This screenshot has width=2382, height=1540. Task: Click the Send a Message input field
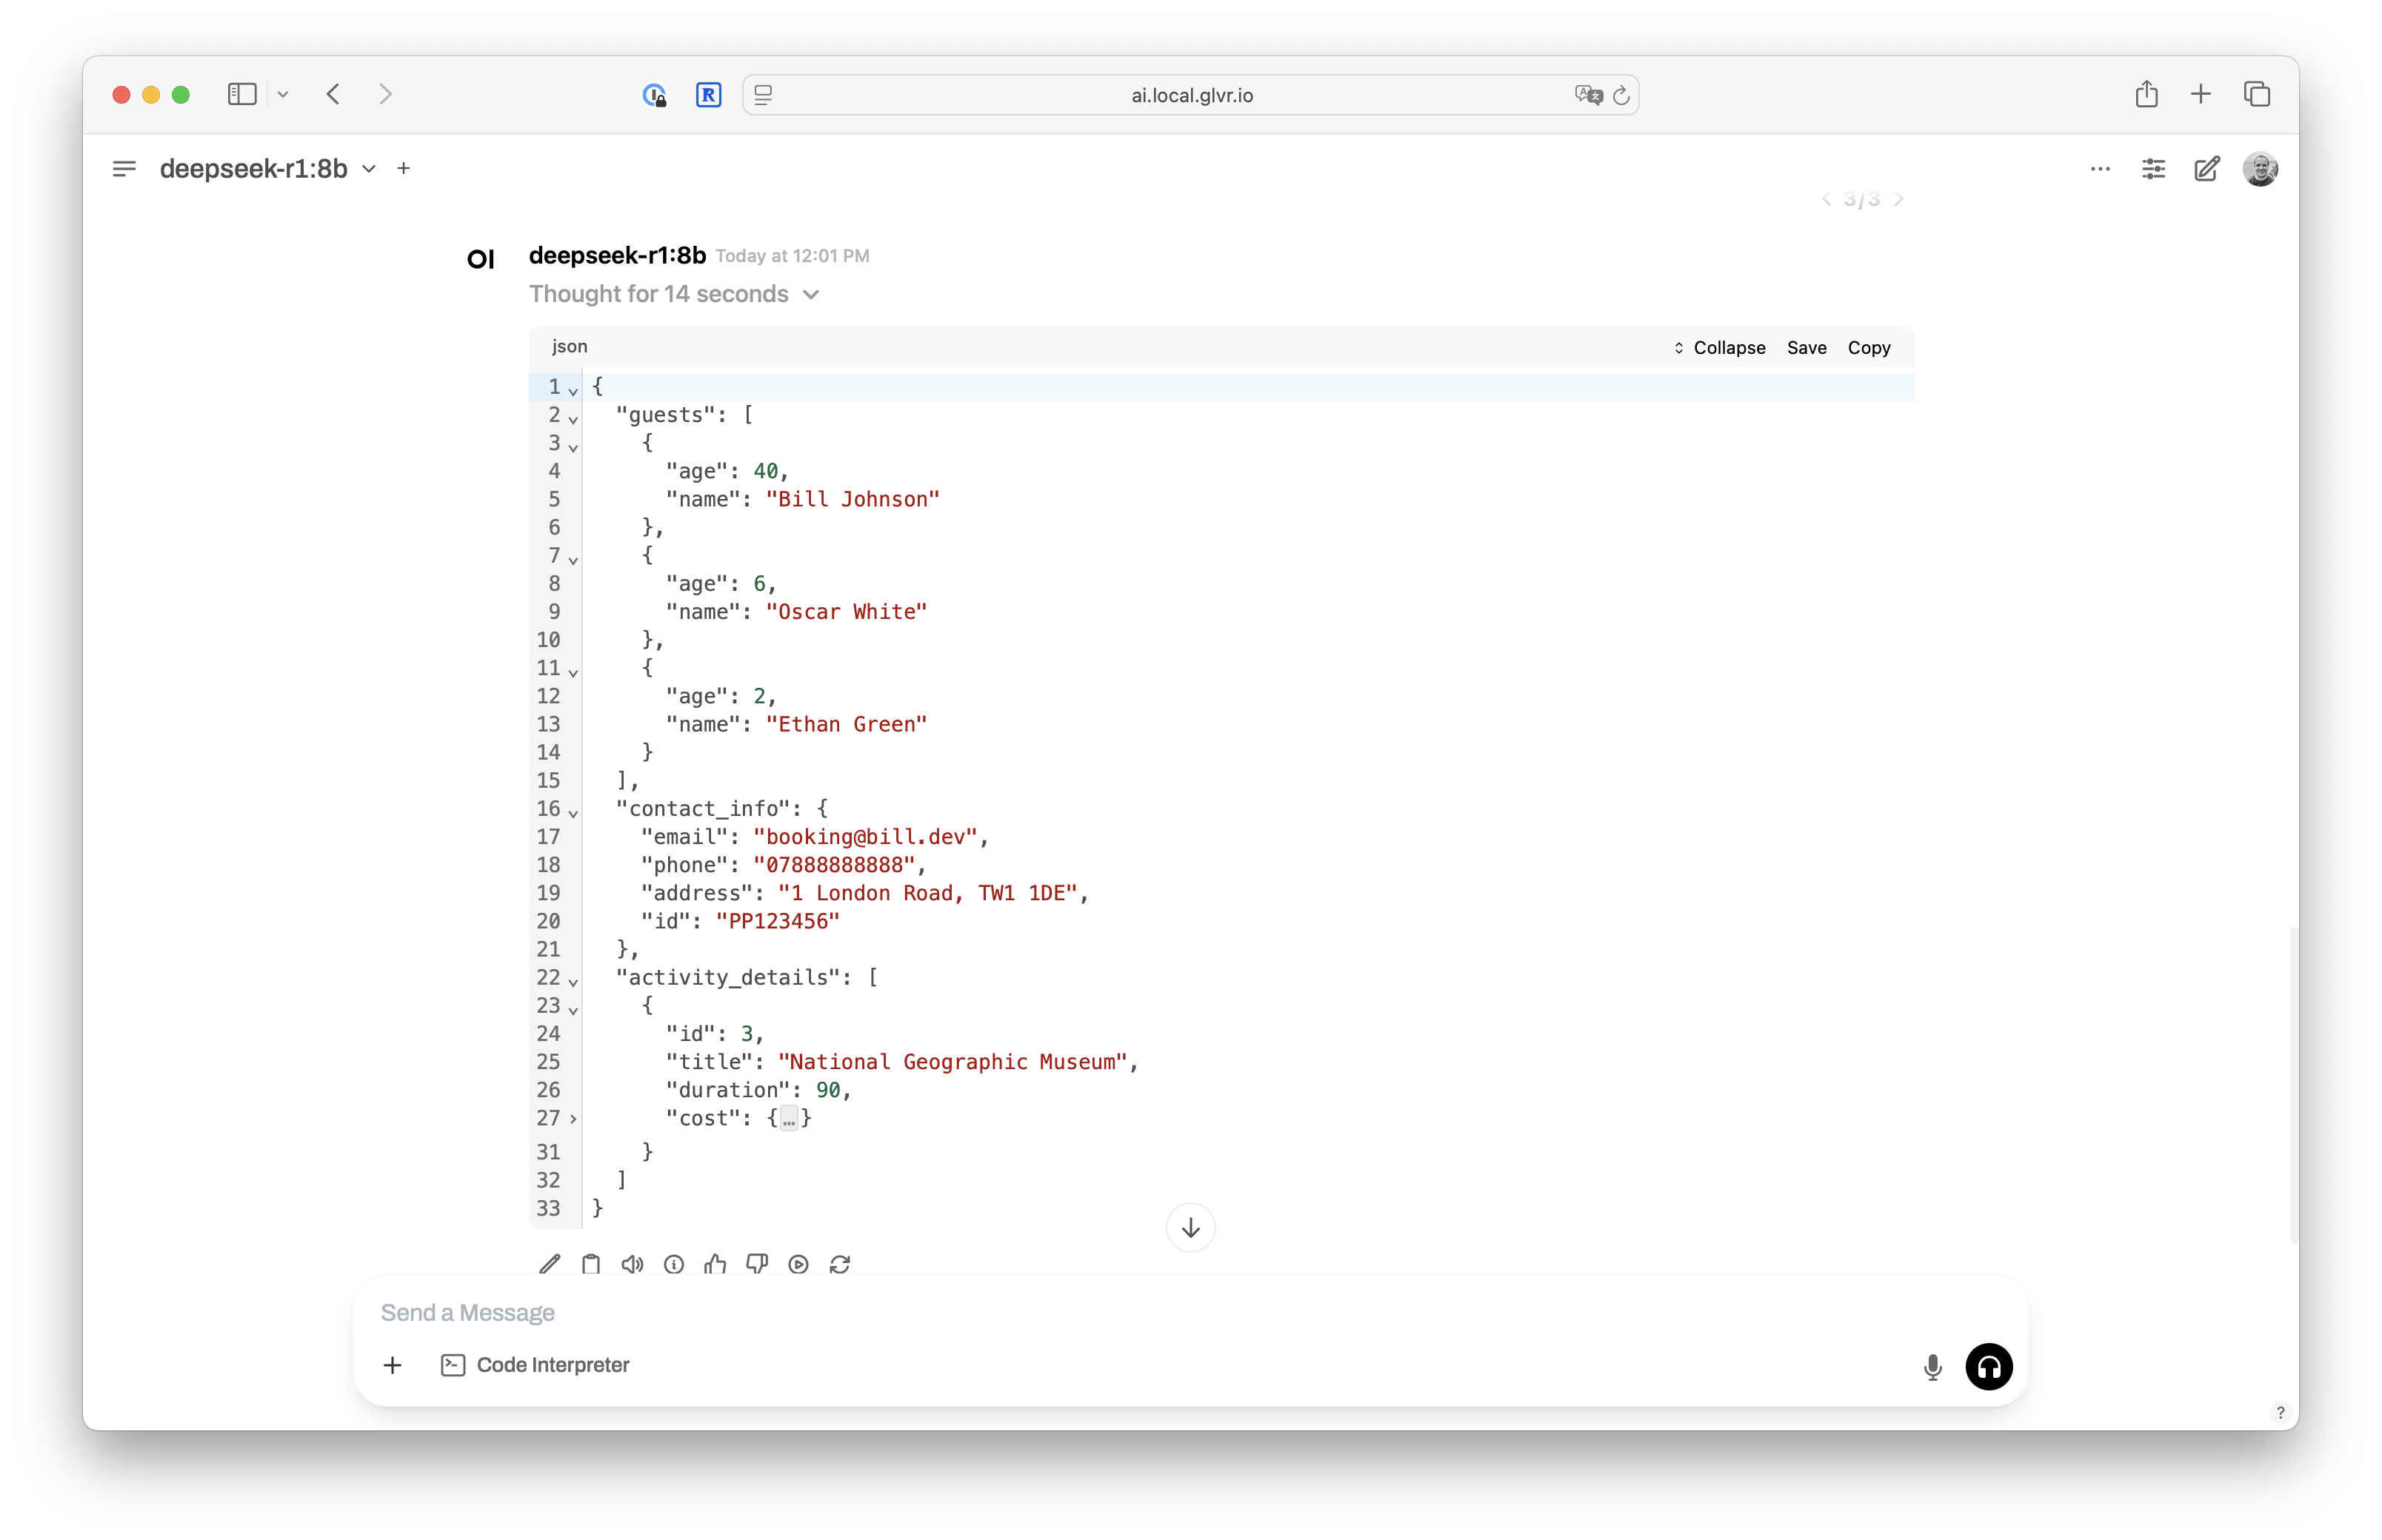pyautogui.click(x=1190, y=1312)
